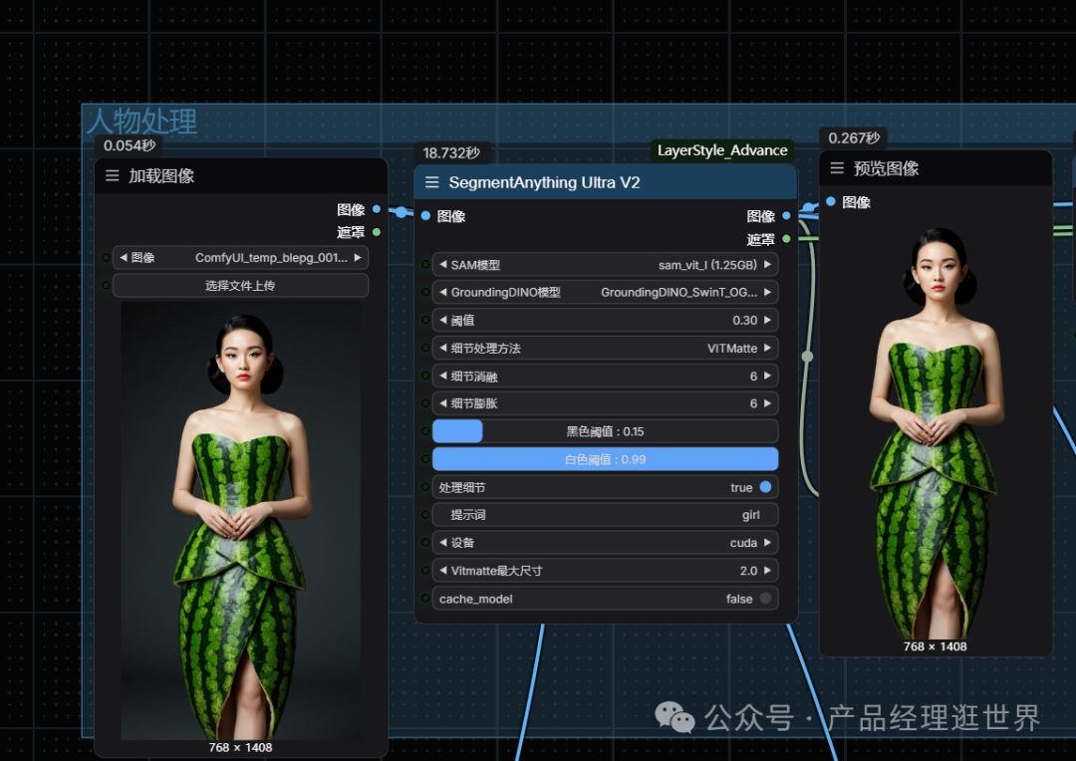Increase Vitmatte最大尺寸 with right arrow
This screenshot has height=761, width=1076.
click(767, 570)
